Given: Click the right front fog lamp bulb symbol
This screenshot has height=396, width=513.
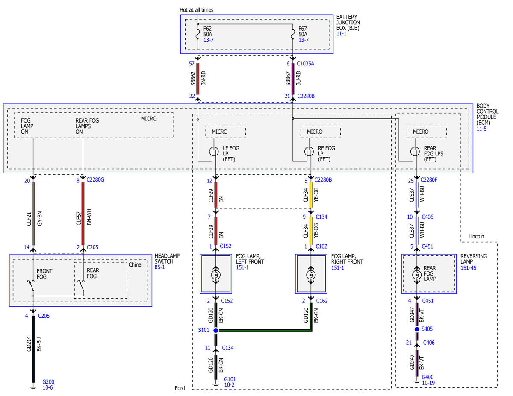Looking at the screenshot, I should (x=311, y=274).
